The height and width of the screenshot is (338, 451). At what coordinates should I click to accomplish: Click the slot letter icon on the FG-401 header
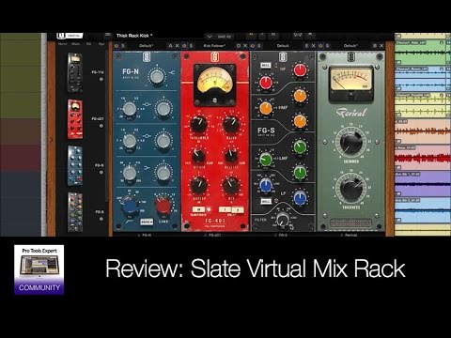239,46
